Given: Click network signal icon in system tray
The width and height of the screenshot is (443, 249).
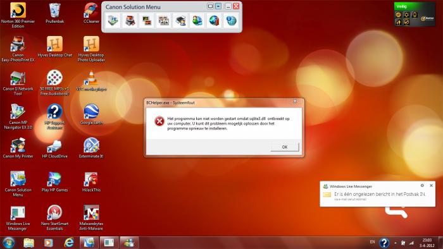Looking at the screenshot, I should 411,243.
